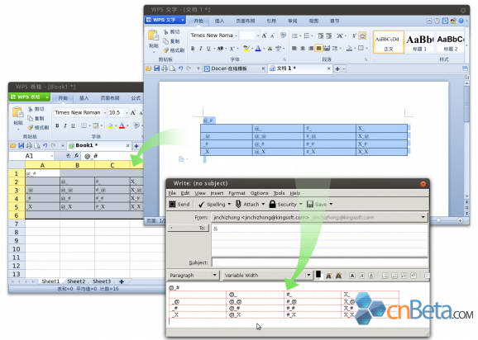Apply 标题 1 style in WPS Writer
This screenshot has height=340, width=478.
pyautogui.click(x=420, y=42)
